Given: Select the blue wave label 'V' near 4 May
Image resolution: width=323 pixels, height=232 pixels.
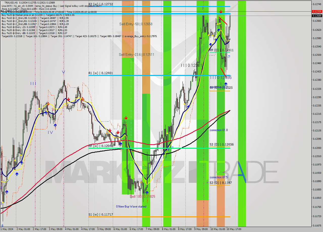Looking at the screenshot, I should coord(63,72).
